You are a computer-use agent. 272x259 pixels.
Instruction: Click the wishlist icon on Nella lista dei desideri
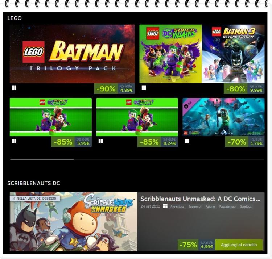(14, 199)
